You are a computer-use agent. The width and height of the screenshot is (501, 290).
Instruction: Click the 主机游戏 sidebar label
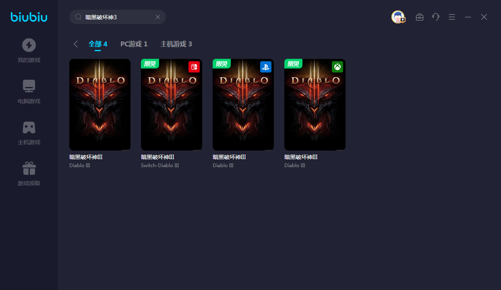tap(29, 143)
